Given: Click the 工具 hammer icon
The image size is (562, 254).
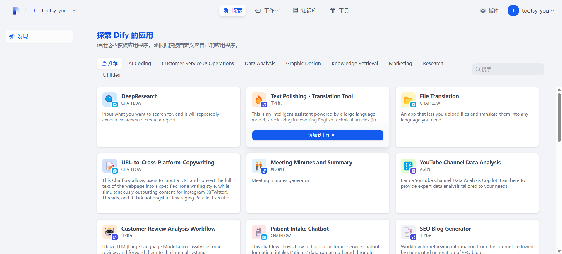Looking at the screenshot, I should 333,11.
